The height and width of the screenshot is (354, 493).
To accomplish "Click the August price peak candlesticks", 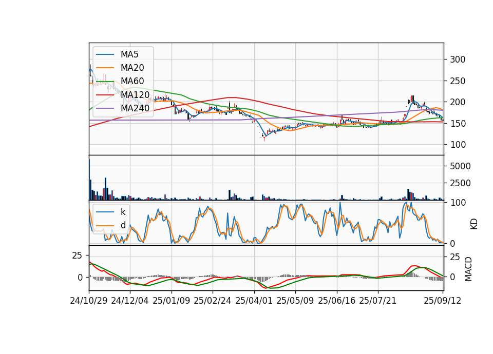I will (x=411, y=99).
